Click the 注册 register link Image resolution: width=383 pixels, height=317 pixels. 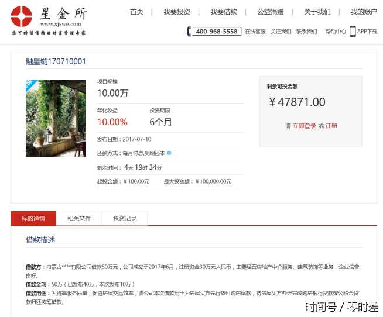(331, 126)
